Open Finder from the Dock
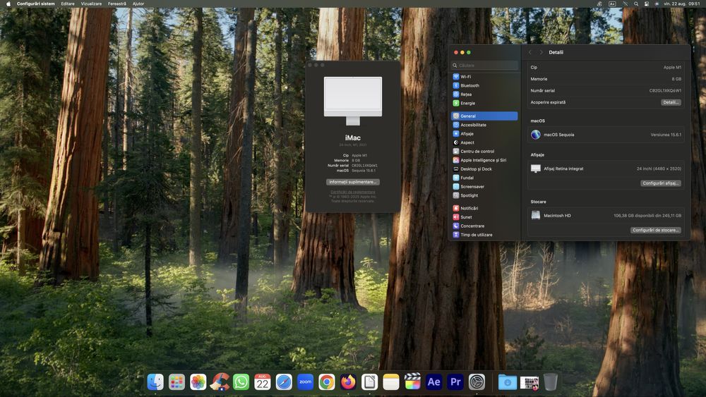 click(155, 382)
